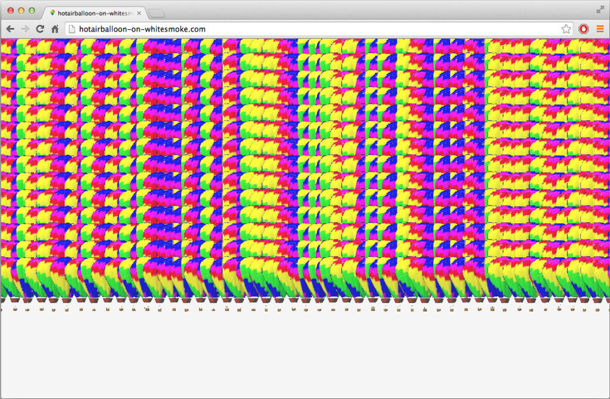This screenshot has height=399, width=610.
Task: Reload the current page
Action: point(40,29)
